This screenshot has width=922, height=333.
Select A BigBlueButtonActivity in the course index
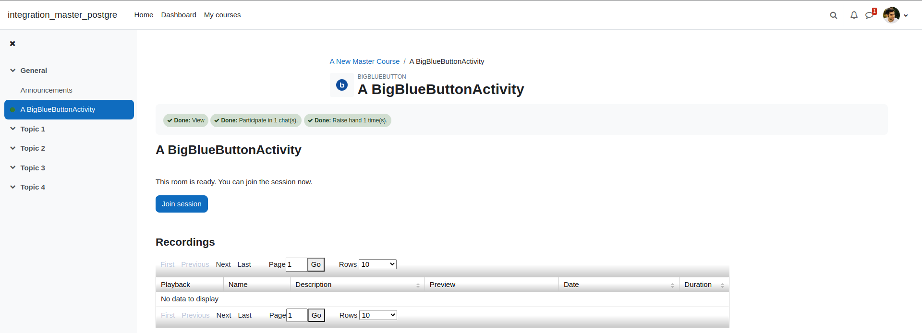click(69, 109)
